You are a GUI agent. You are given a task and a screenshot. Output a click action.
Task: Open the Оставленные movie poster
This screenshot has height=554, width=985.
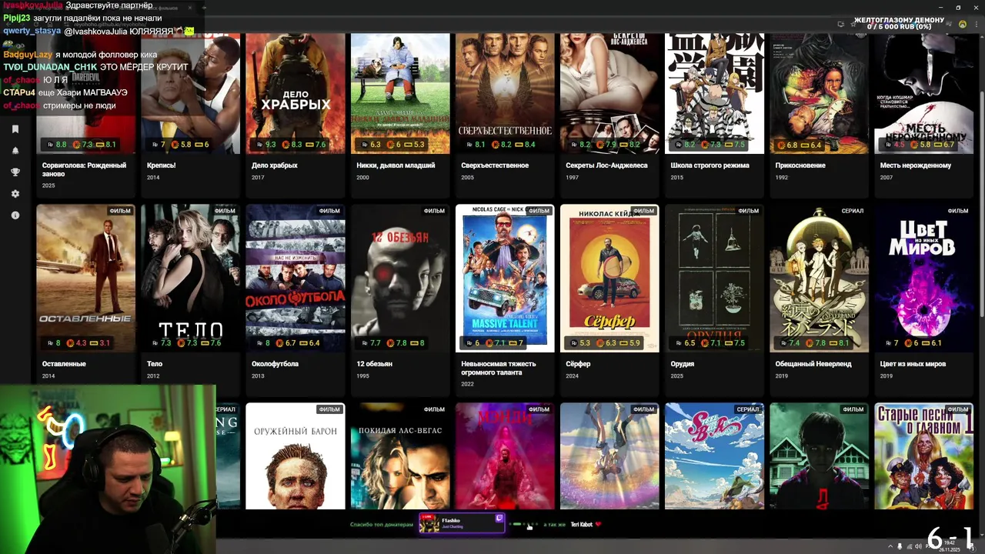[x=85, y=278]
